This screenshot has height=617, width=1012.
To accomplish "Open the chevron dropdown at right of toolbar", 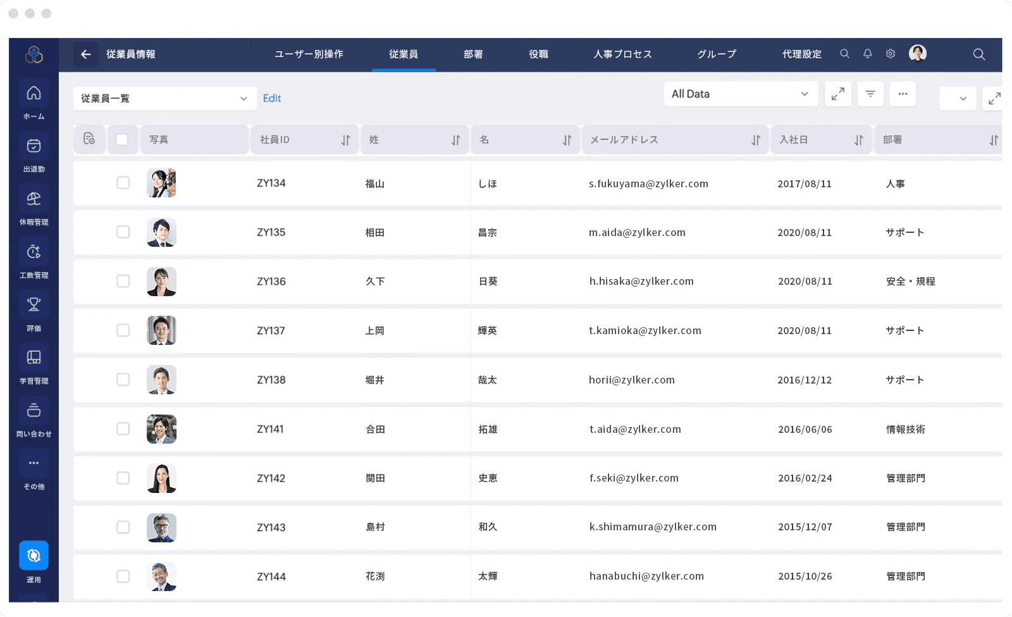I will [958, 98].
